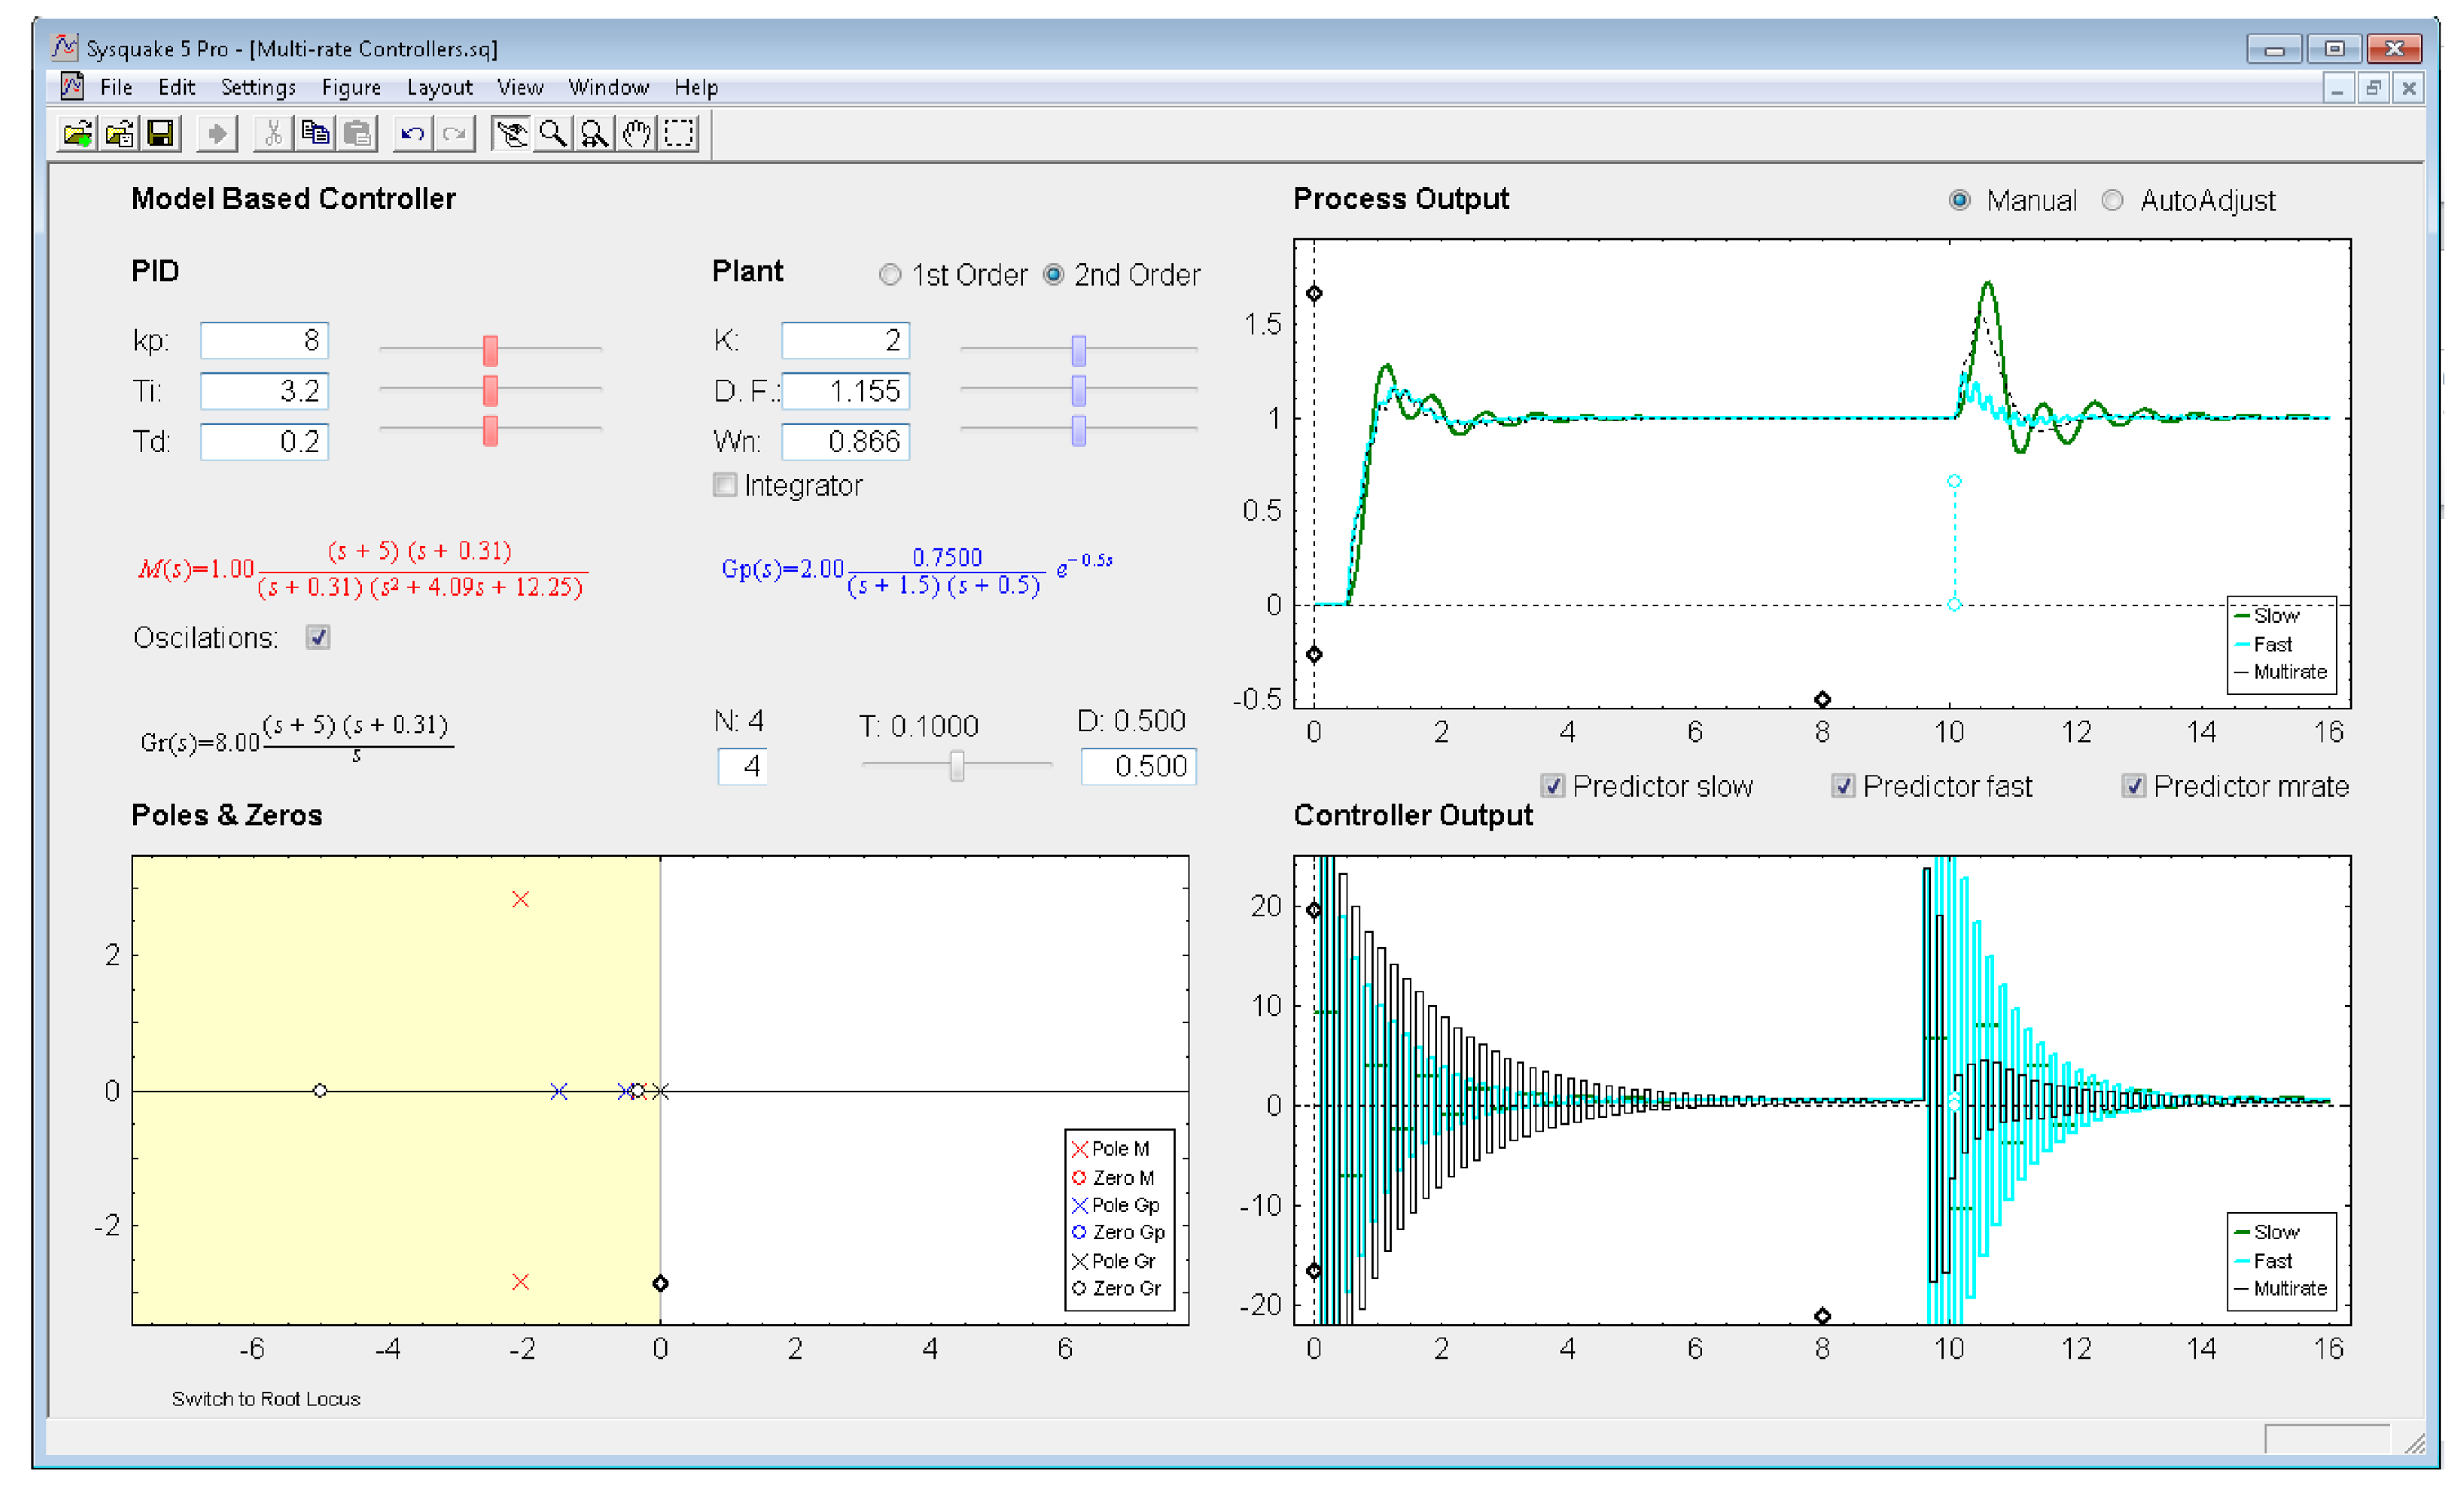Select the 1st Order plant radio button

[890, 275]
